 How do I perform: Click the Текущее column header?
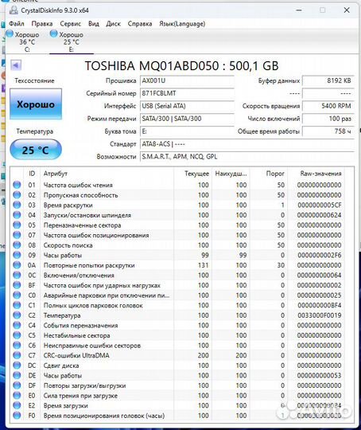coord(196,174)
